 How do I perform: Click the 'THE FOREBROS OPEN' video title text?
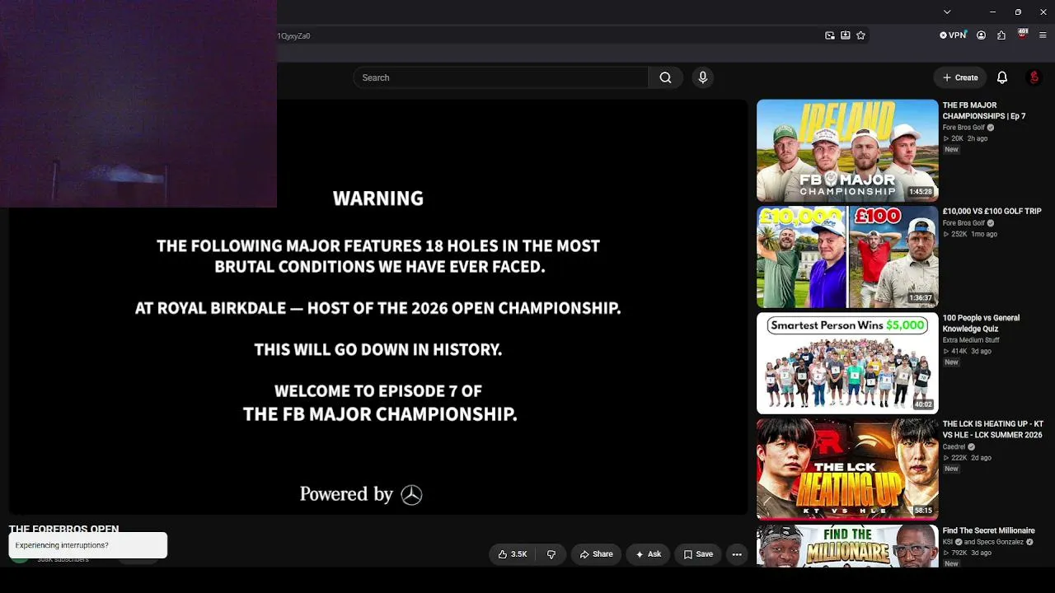point(63,529)
